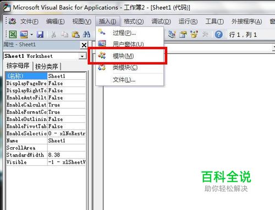Click the VBA menu bar system icon
The image size is (275, 210).
click(13, 21)
